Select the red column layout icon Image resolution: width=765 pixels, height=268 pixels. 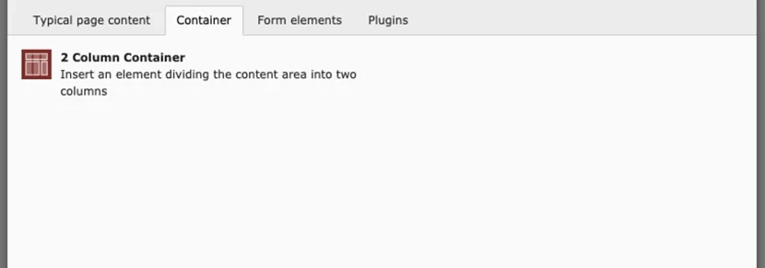(x=36, y=64)
